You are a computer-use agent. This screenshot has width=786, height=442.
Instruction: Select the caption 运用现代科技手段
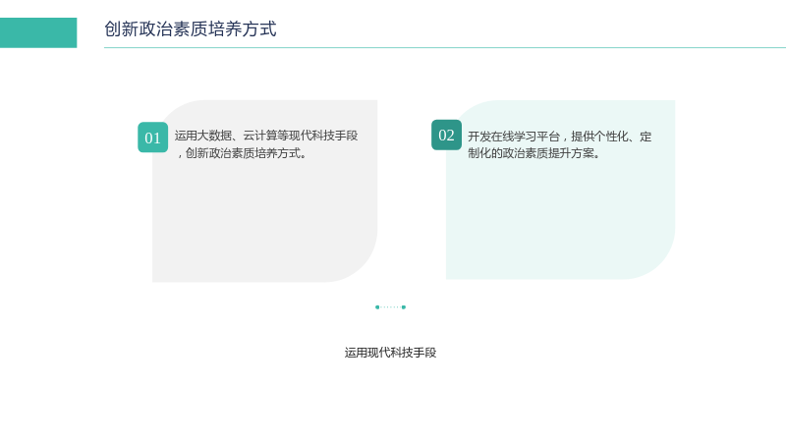[x=390, y=353]
